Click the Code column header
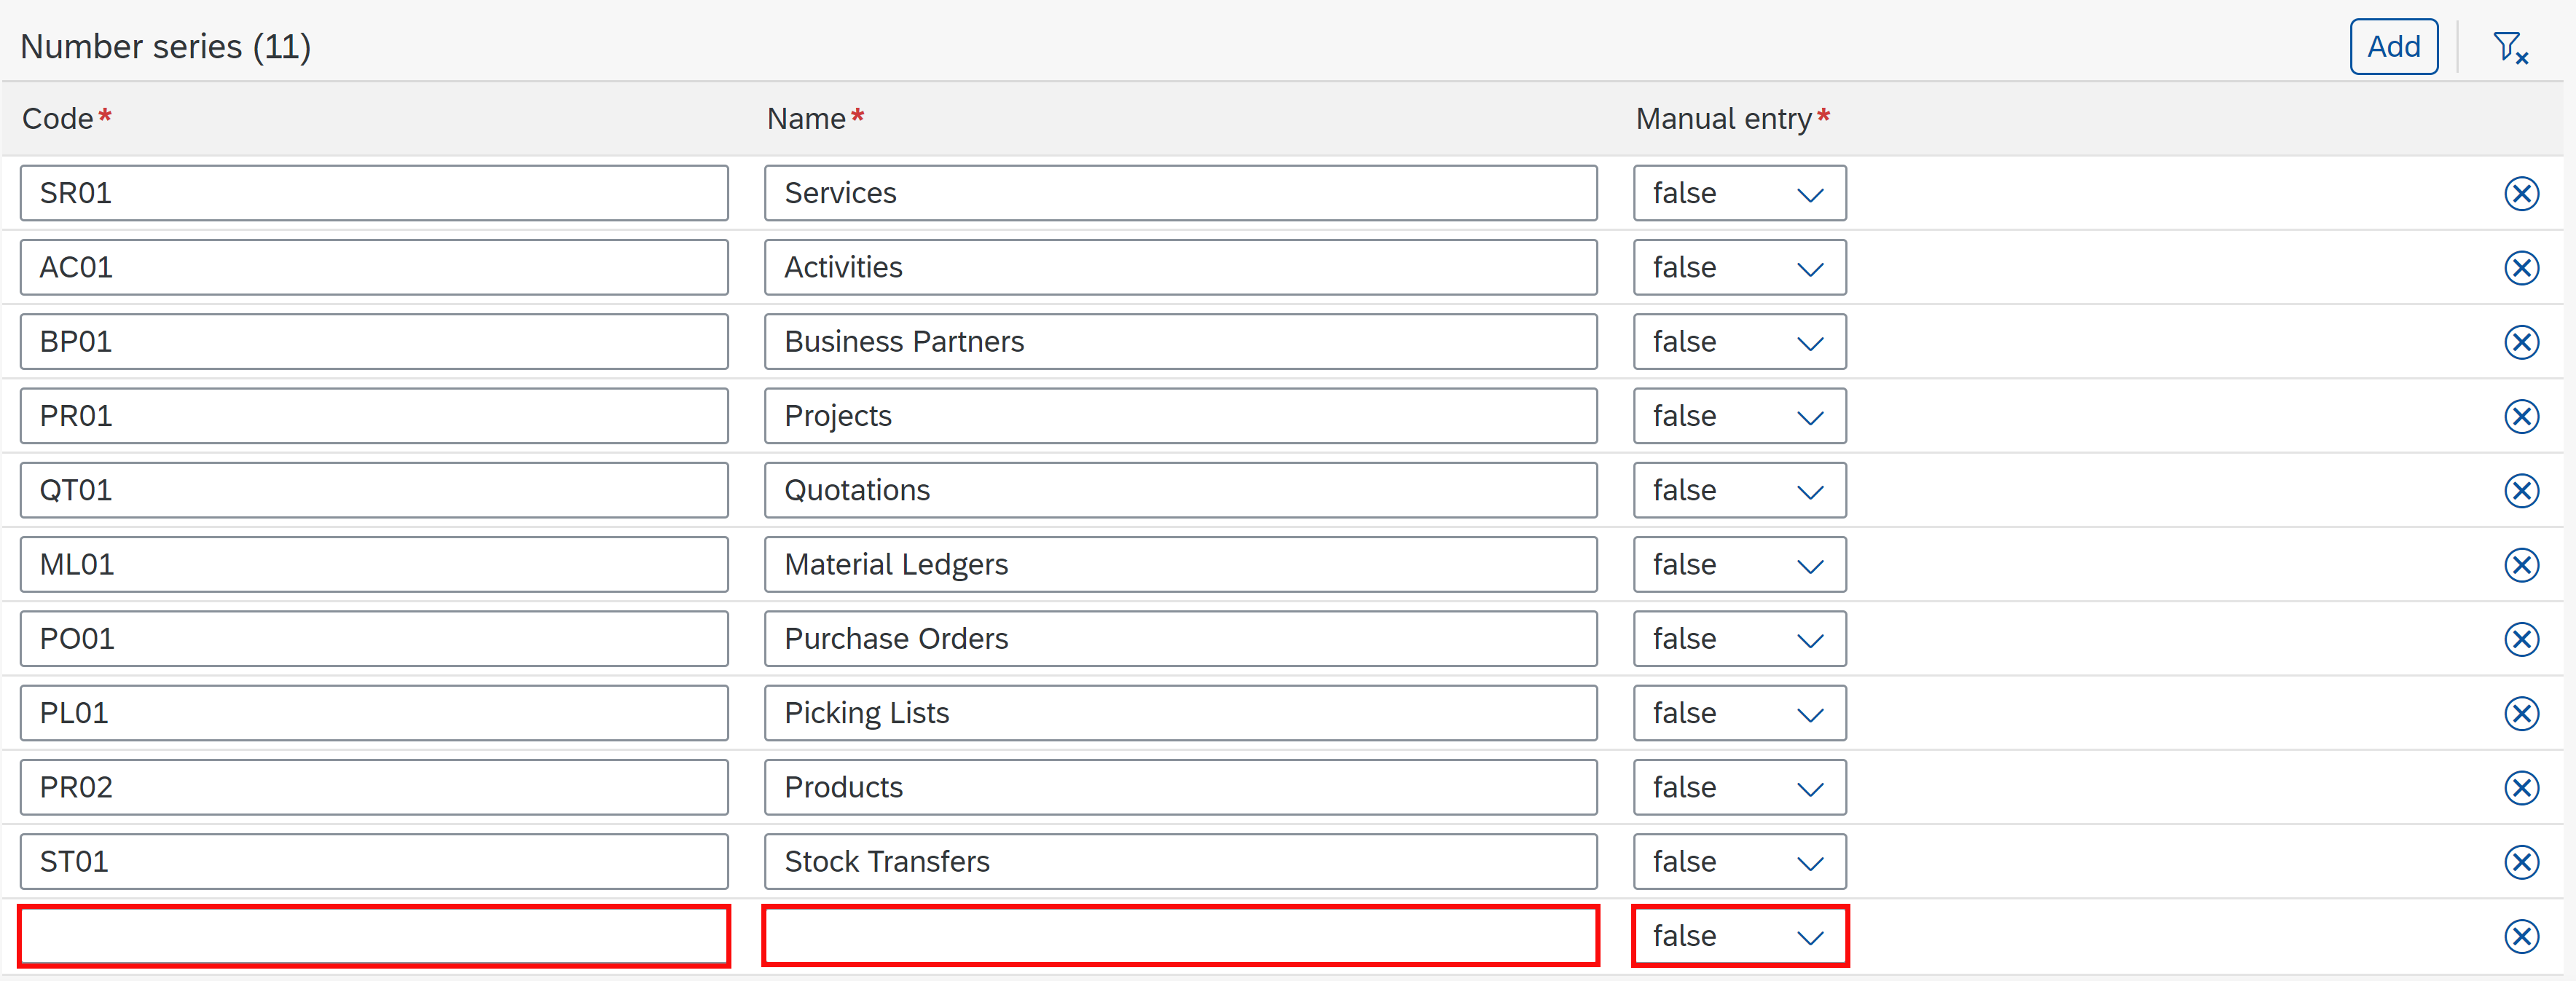2576x981 pixels. pyautogui.click(x=66, y=119)
